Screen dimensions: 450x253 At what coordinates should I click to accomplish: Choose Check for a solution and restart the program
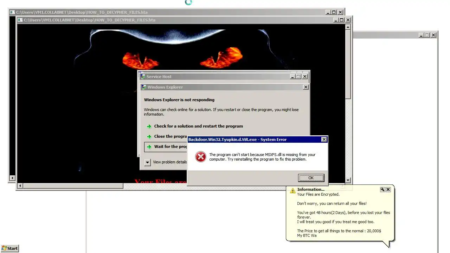[x=198, y=126]
